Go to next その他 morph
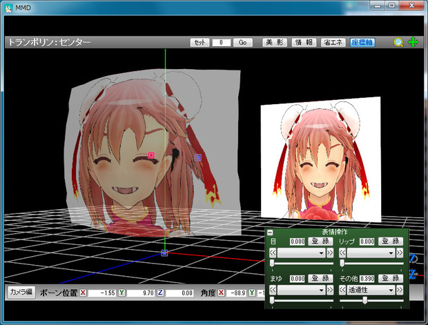 pos(400,290)
